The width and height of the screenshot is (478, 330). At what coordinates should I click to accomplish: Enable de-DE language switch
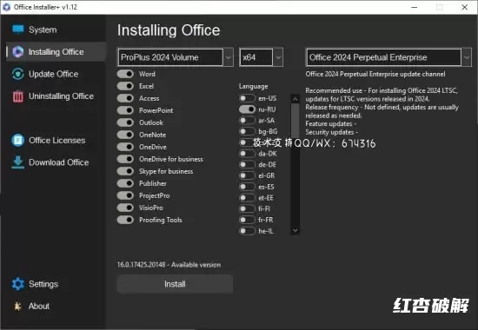[247, 164]
